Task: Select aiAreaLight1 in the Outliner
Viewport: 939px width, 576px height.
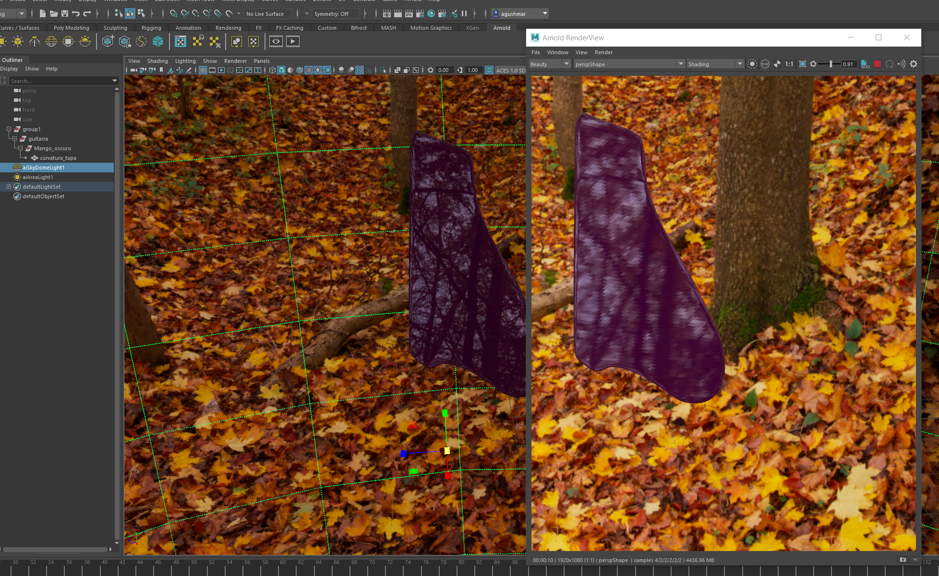Action: 38,177
